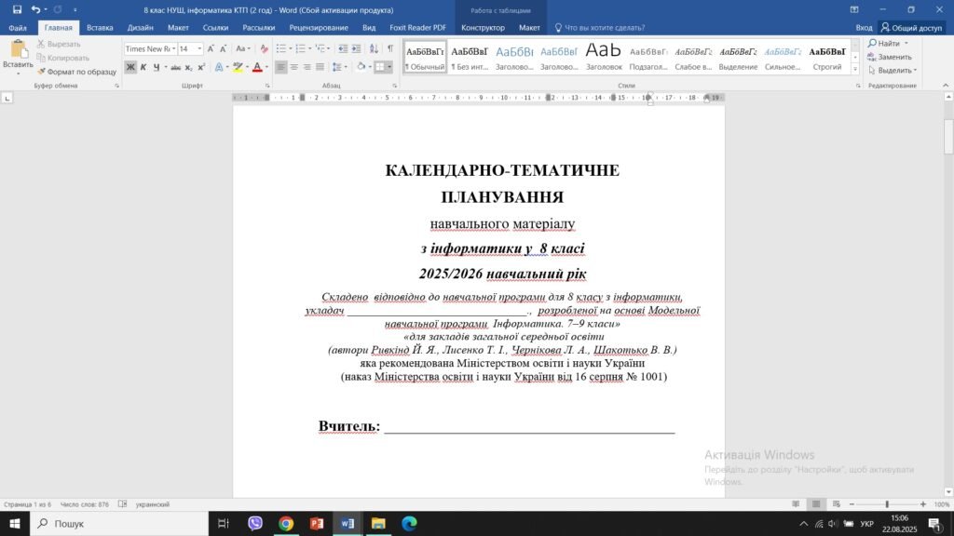
Task: Select the subscript icon
Action: tap(187, 67)
